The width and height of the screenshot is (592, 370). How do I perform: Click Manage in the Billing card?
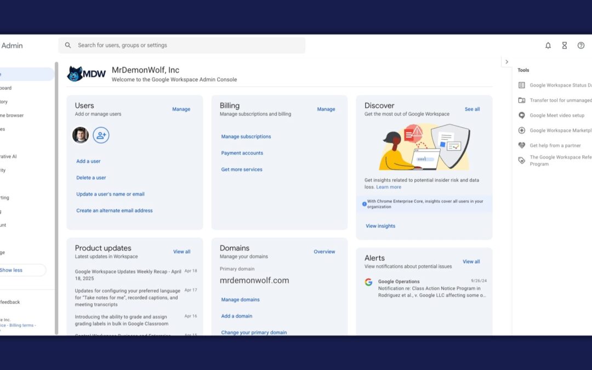(x=326, y=109)
